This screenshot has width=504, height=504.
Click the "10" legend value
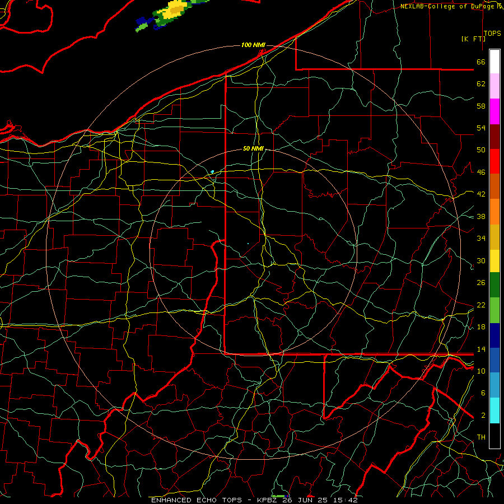pyautogui.click(x=481, y=371)
